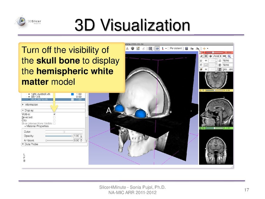Select skull_bone.vtk in the model list
The height and width of the screenshot is (199, 265).
tap(39, 99)
